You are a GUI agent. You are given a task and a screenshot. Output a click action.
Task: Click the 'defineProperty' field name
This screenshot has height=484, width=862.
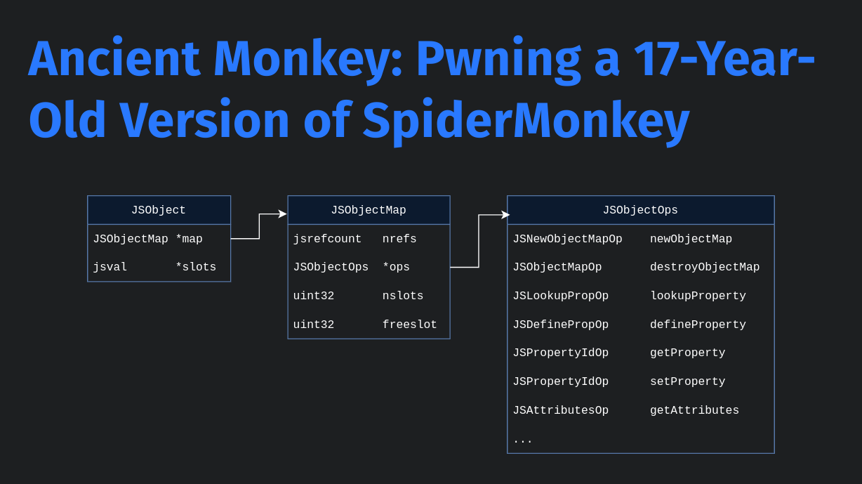coord(698,325)
